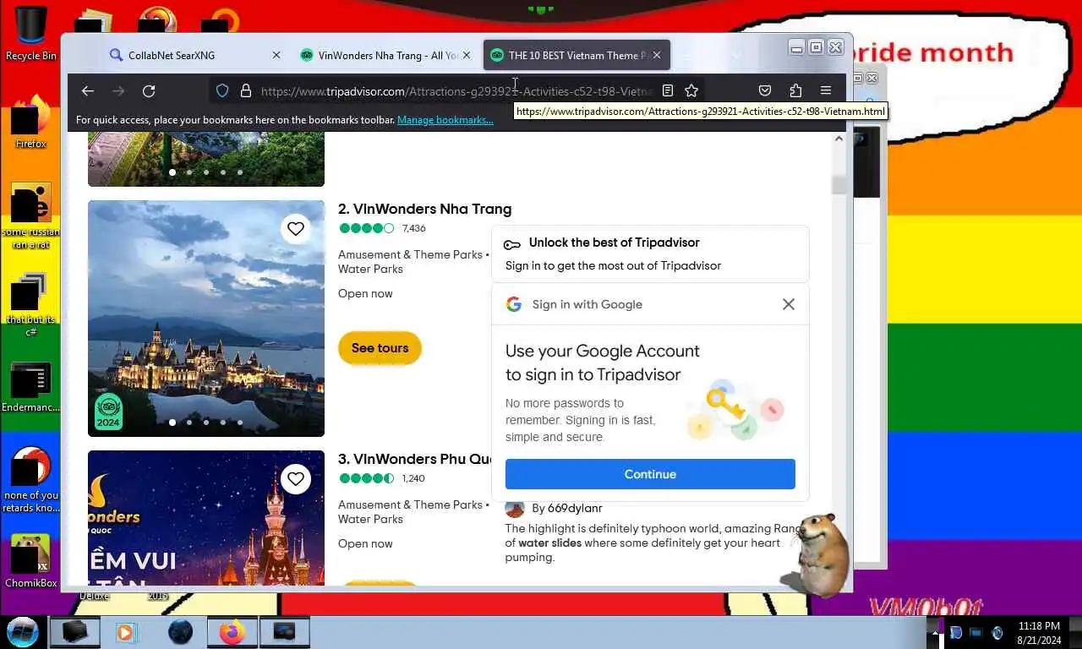
Task: Select the Endermanc... desktop icon
Action: point(30,388)
